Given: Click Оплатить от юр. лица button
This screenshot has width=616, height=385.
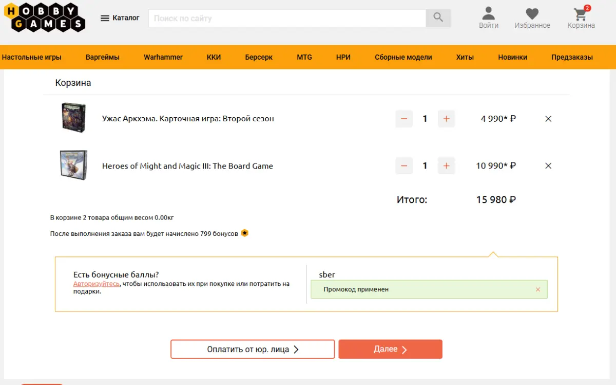Looking at the screenshot, I should [253, 349].
